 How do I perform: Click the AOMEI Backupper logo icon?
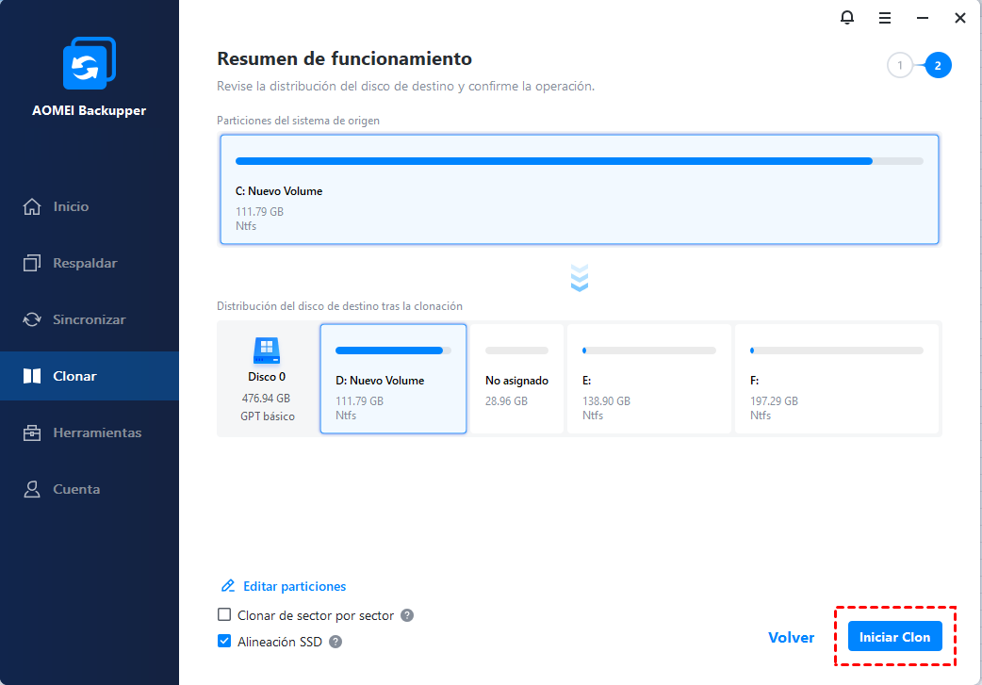click(89, 63)
